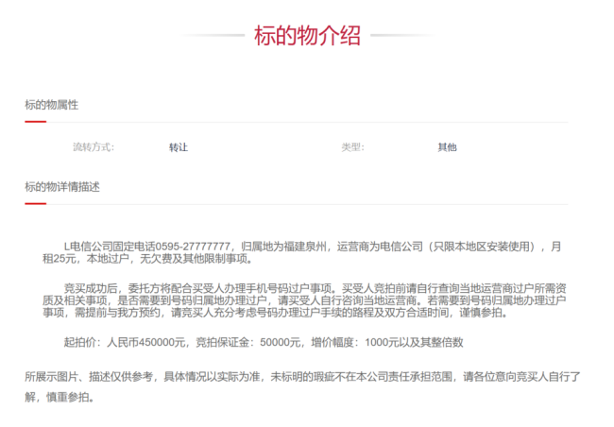Click red underline beneath 标的物属性
Screen dimensions: 614x427
35,122
